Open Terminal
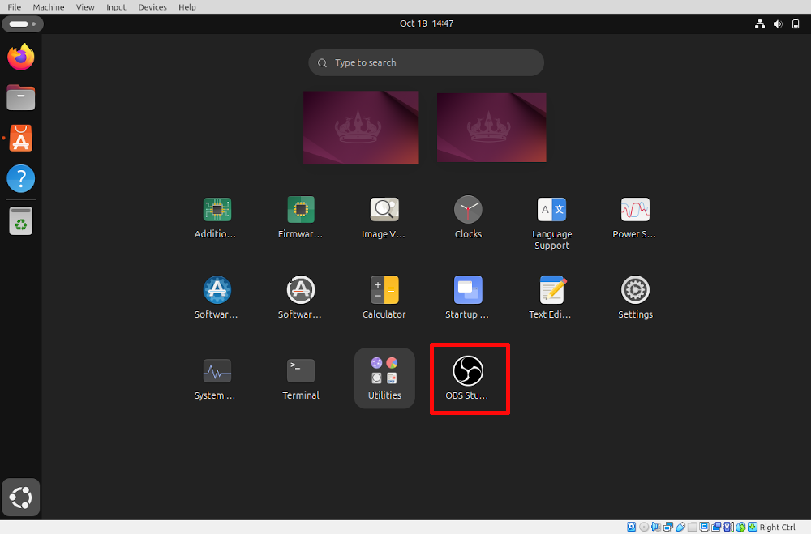 click(x=300, y=370)
